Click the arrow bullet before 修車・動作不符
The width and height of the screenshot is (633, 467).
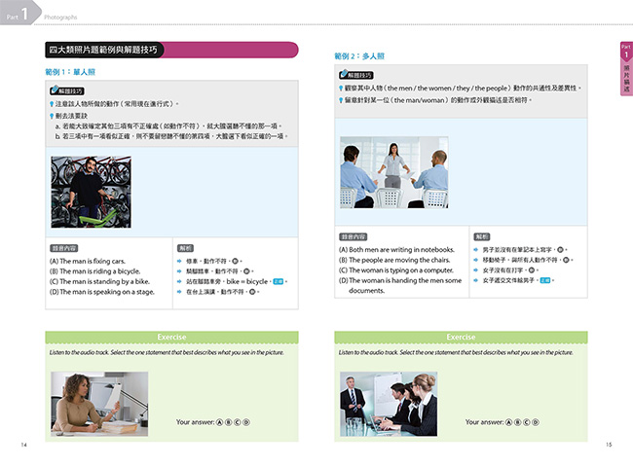click(x=179, y=261)
